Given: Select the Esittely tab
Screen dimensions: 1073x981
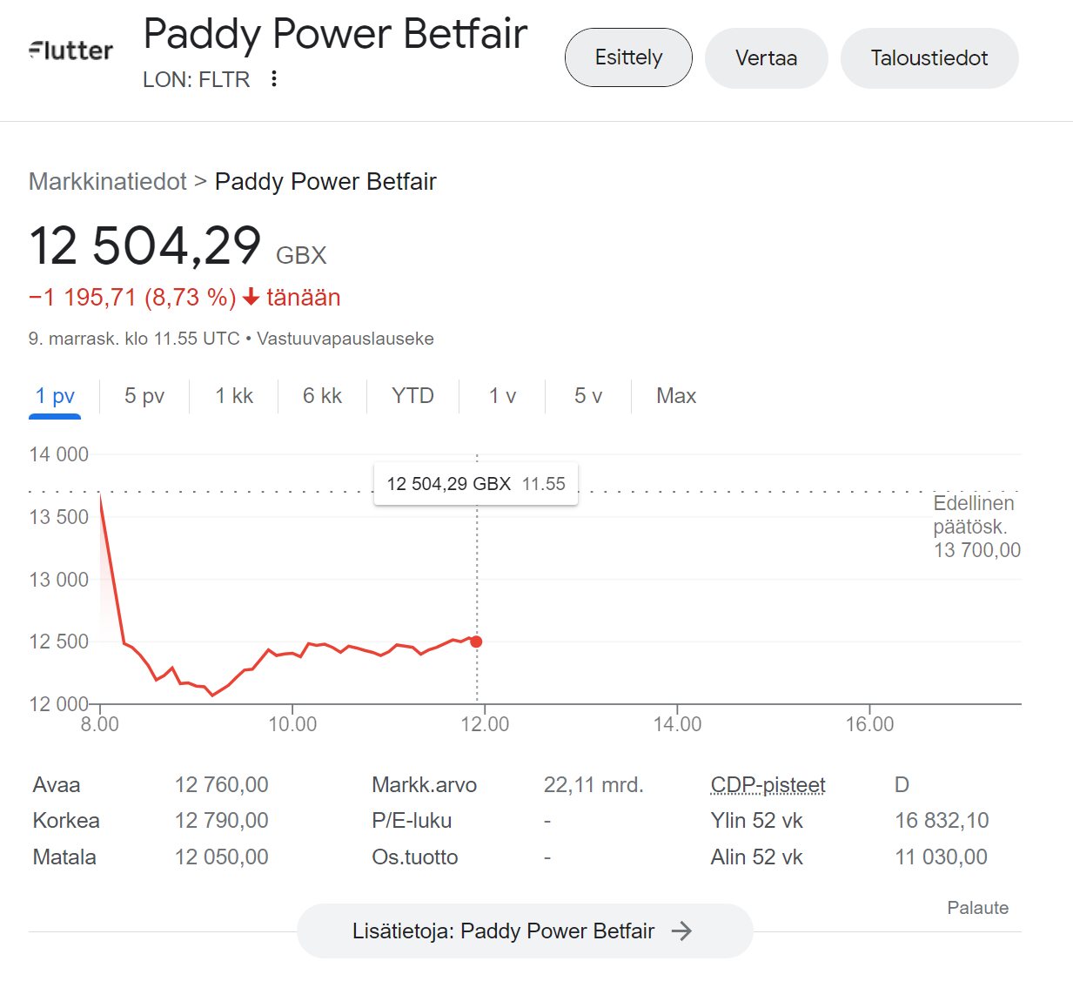Looking at the screenshot, I should [628, 57].
